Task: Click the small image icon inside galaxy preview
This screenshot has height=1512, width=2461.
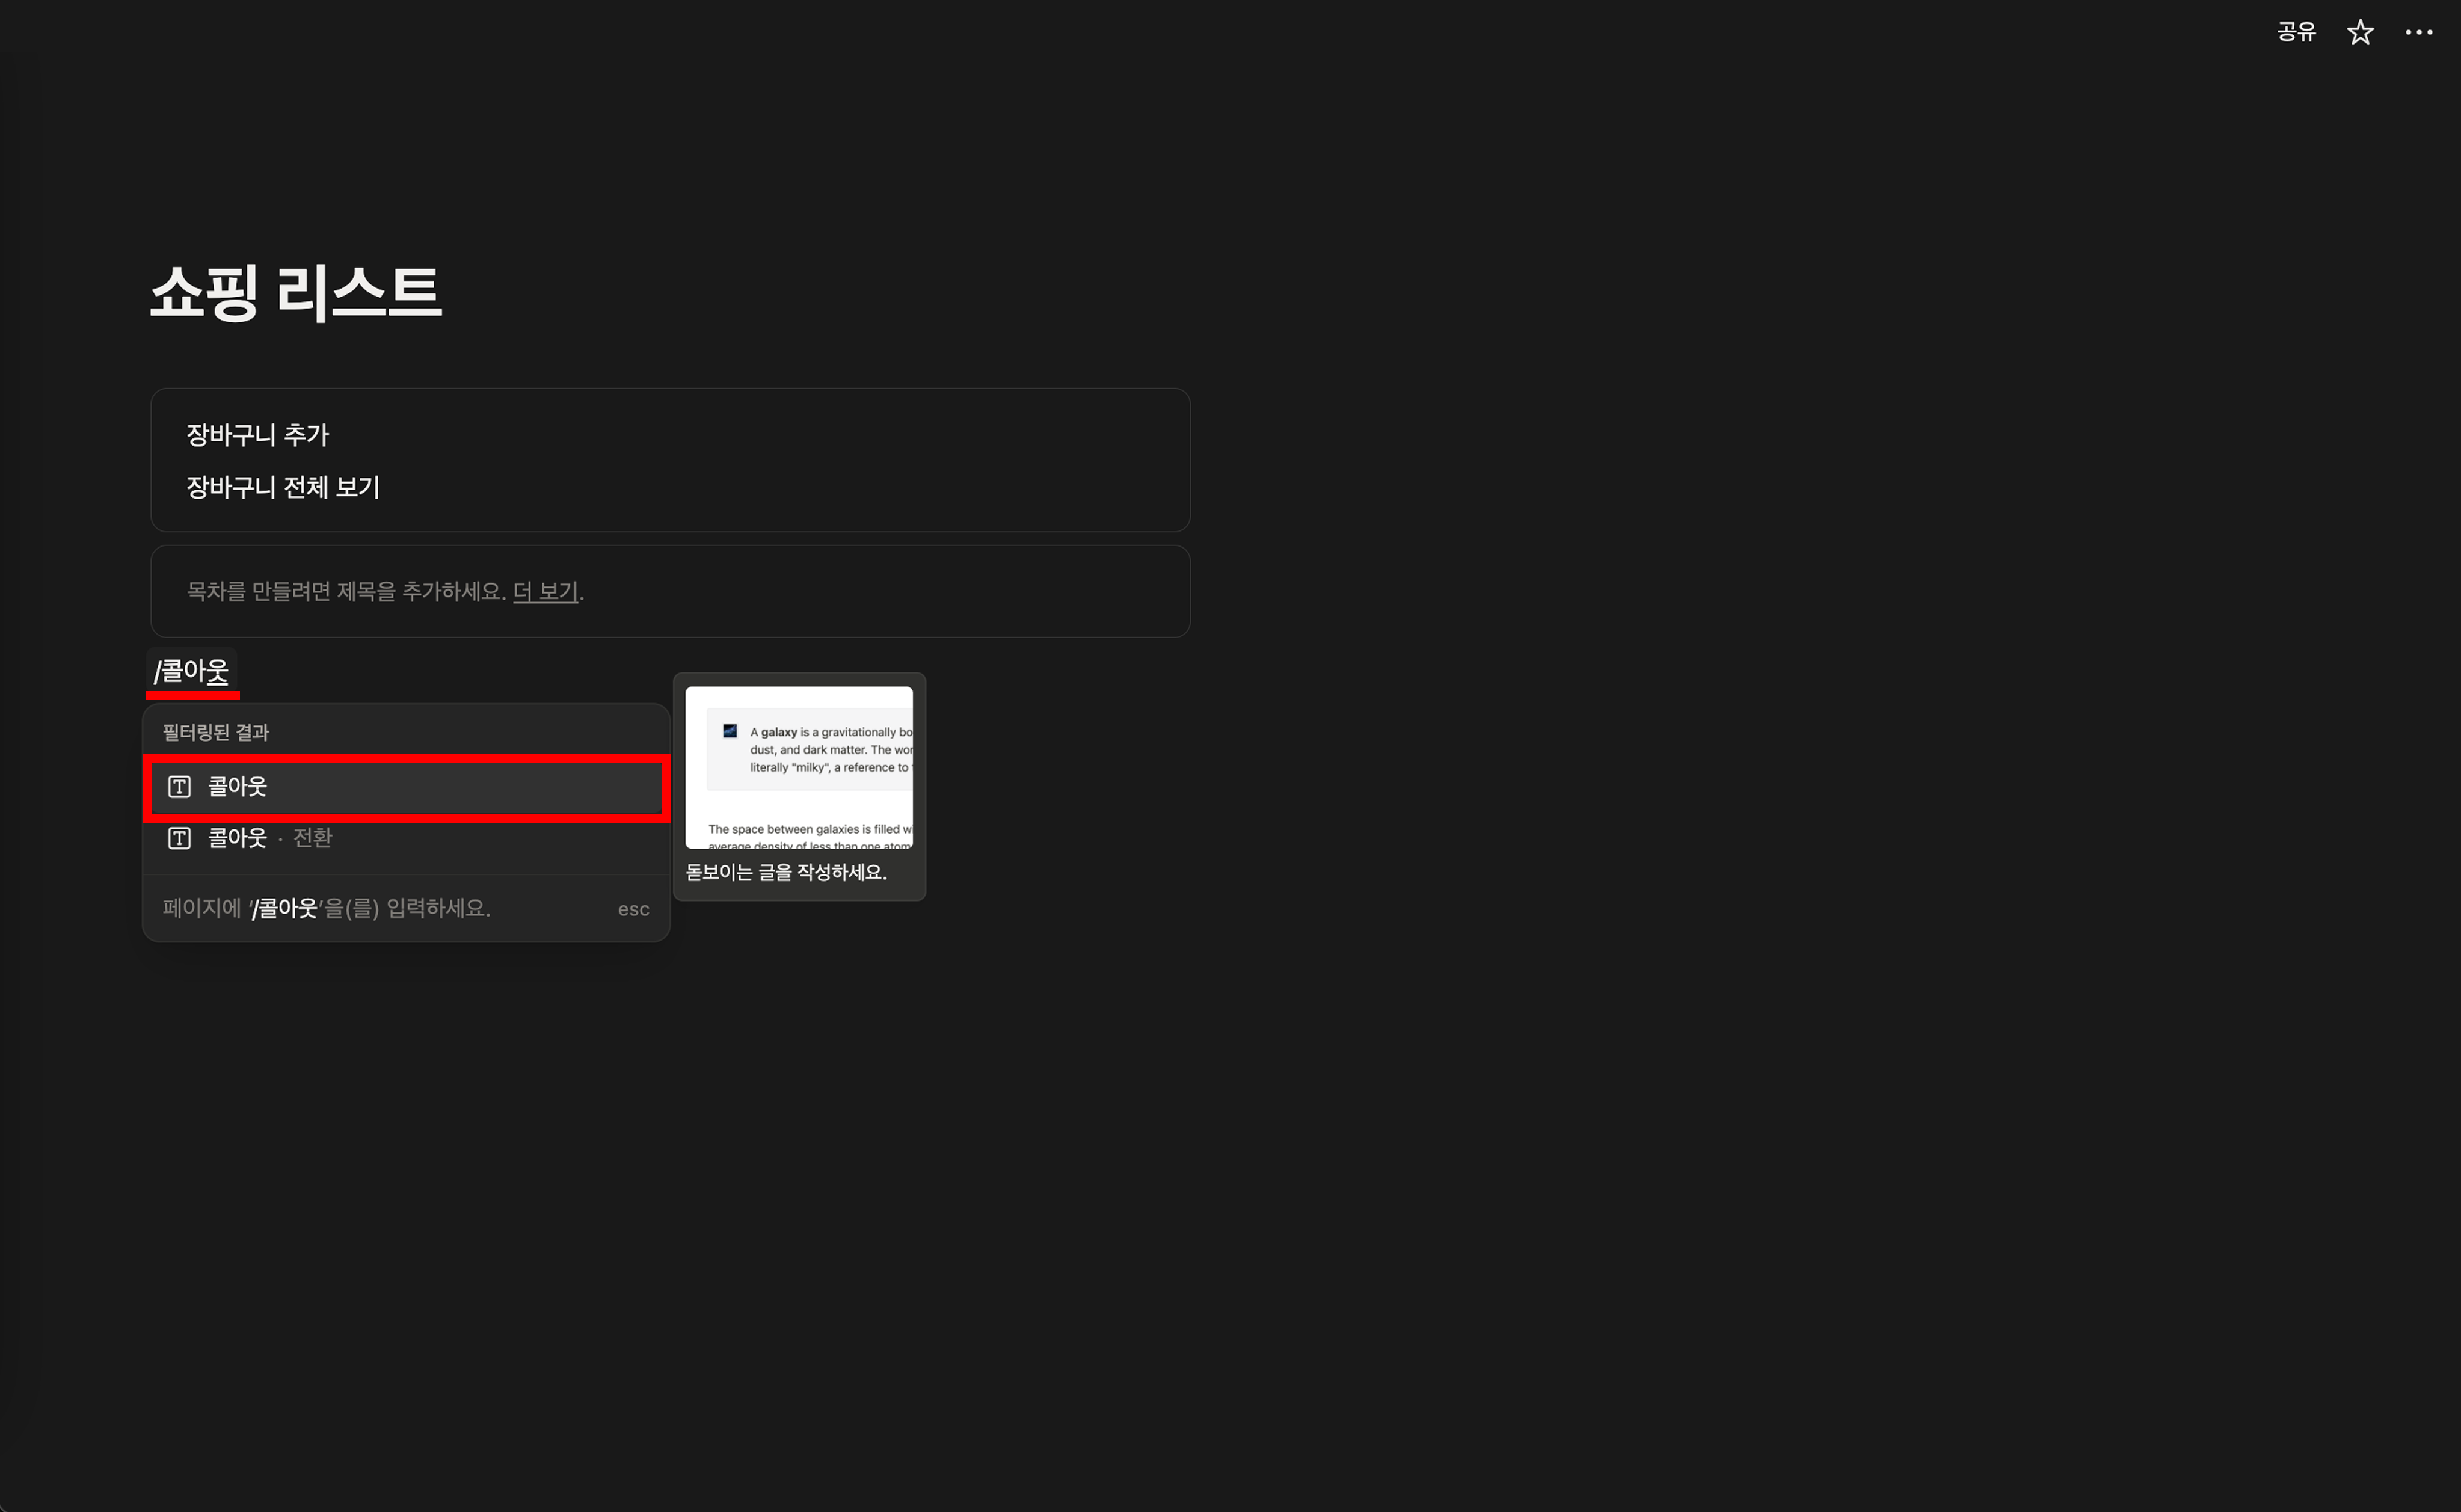Action: click(730, 731)
